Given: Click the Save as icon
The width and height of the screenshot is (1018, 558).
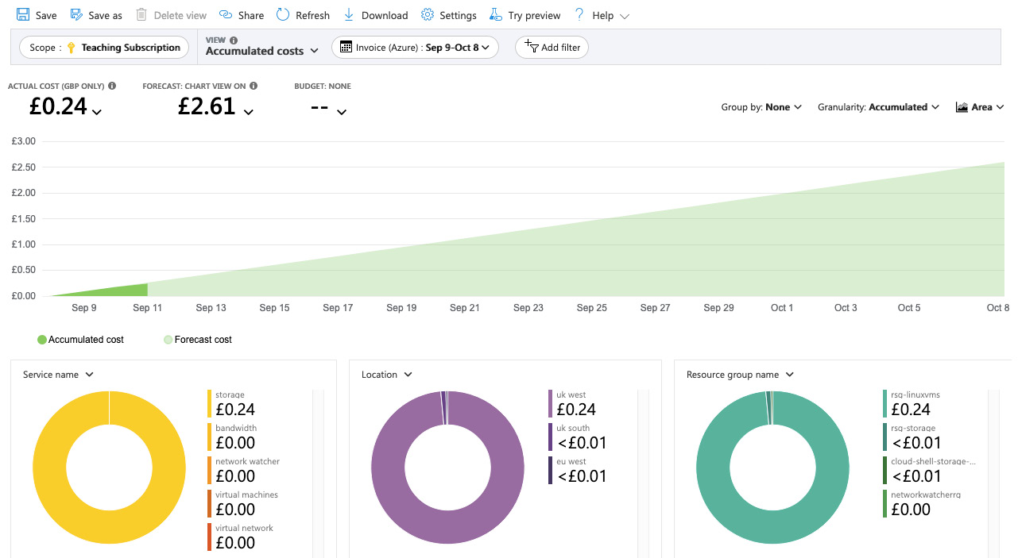Looking at the screenshot, I should click(76, 15).
